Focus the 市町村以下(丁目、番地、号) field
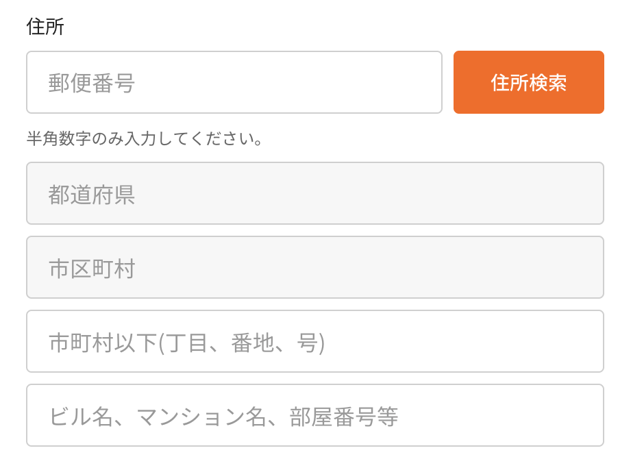This screenshot has height=470, width=644. [314, 341]
